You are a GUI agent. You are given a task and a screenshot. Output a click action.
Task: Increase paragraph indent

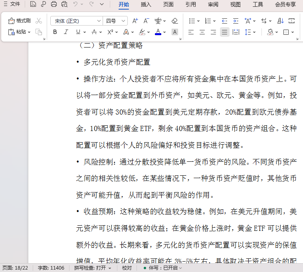click(x=236, y=21)
